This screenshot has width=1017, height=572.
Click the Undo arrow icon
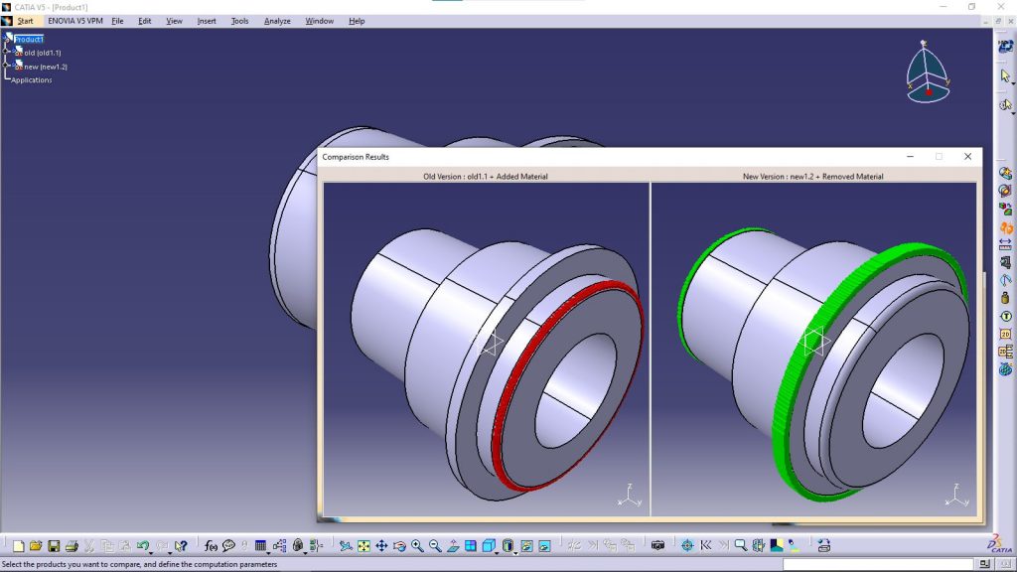pyautogui.click(x=143, y=546)
